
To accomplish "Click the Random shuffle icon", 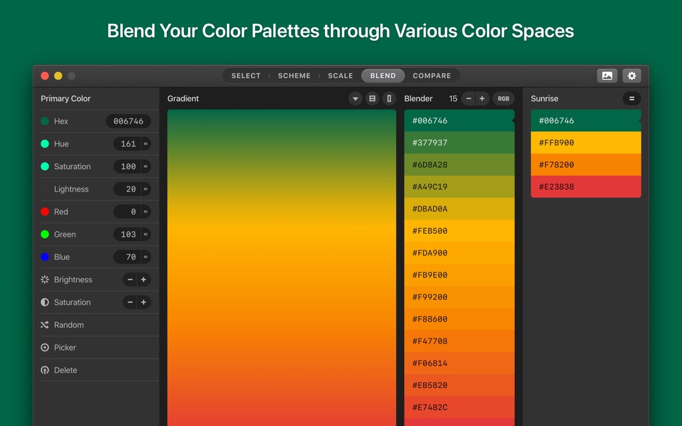I will 45,325.
